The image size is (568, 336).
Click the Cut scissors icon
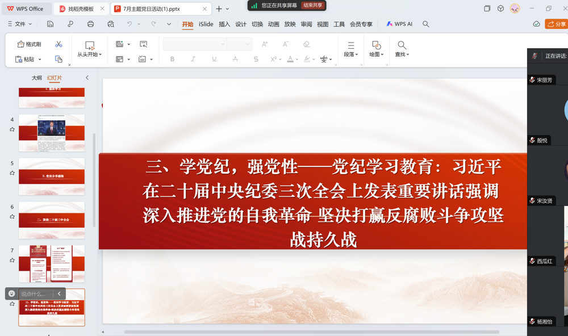(59, 44)
